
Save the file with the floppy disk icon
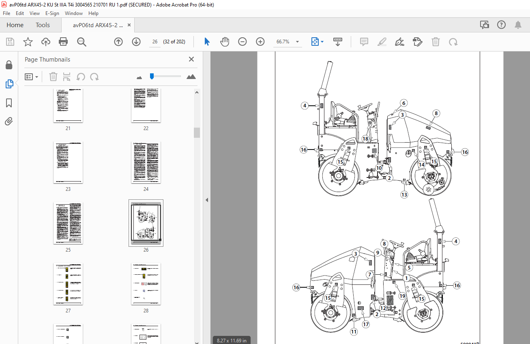point(10,42)
